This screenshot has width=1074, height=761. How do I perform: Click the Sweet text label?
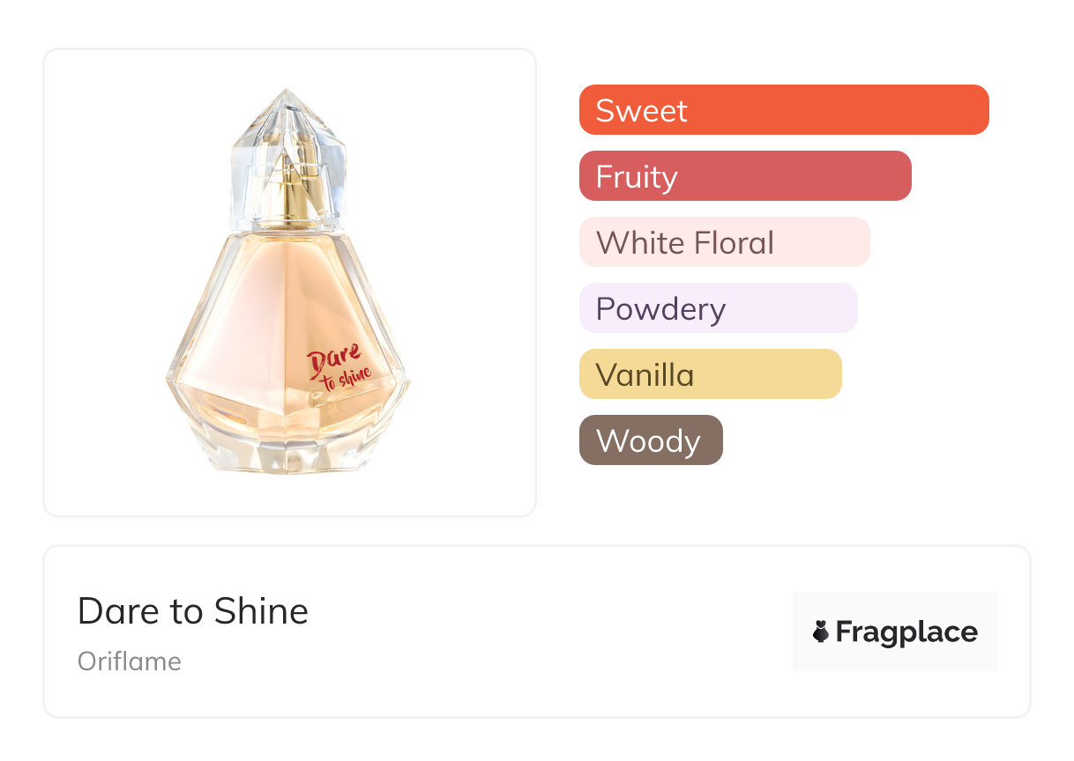click(641, 110)
